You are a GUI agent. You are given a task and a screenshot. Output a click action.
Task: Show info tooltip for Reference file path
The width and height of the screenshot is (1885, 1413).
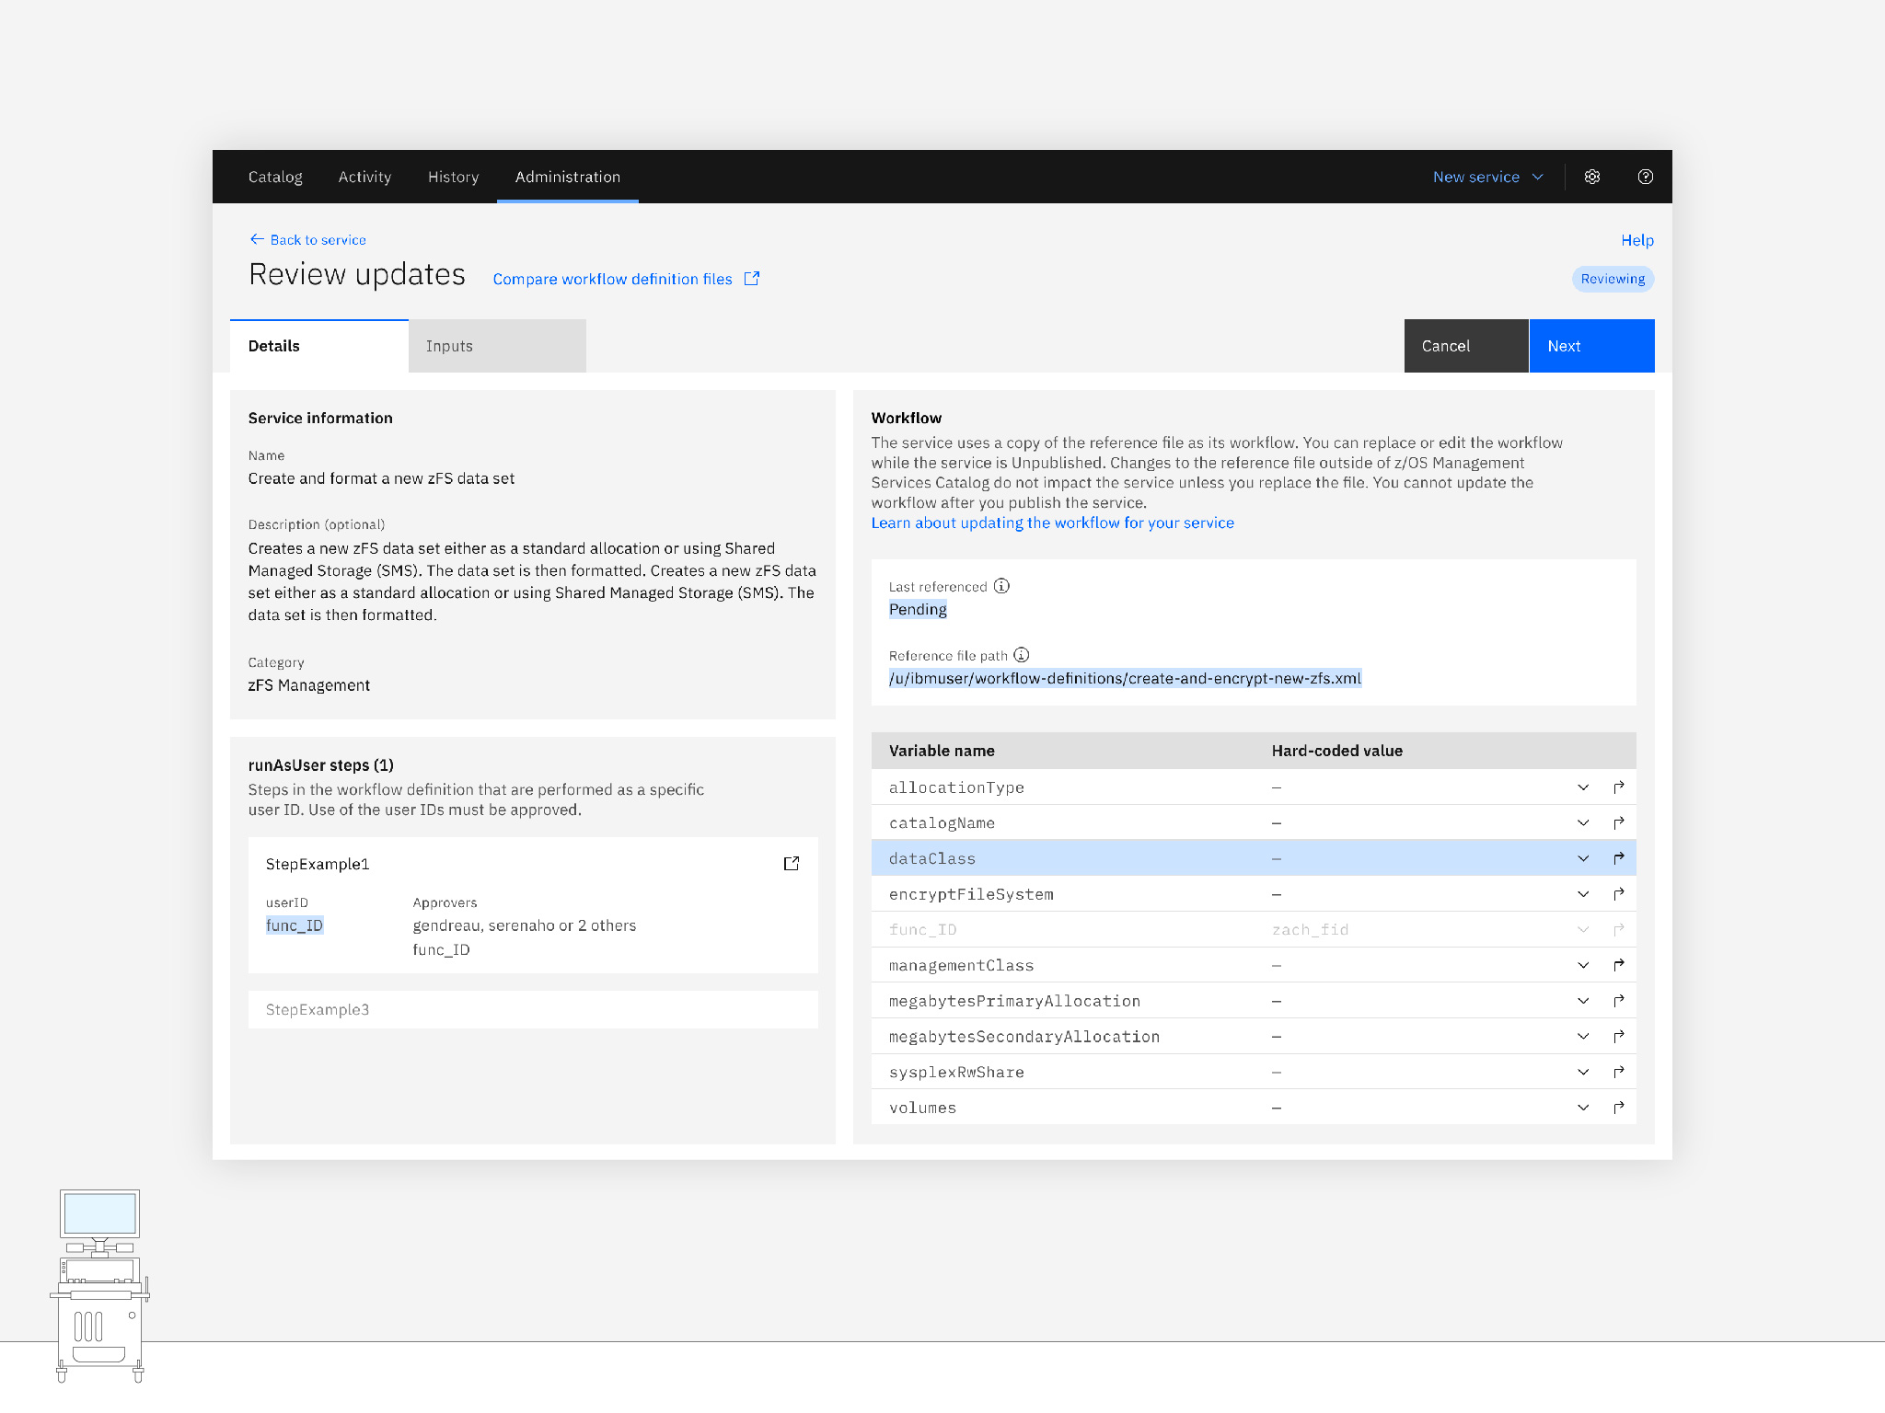(x=1022, y=655)
